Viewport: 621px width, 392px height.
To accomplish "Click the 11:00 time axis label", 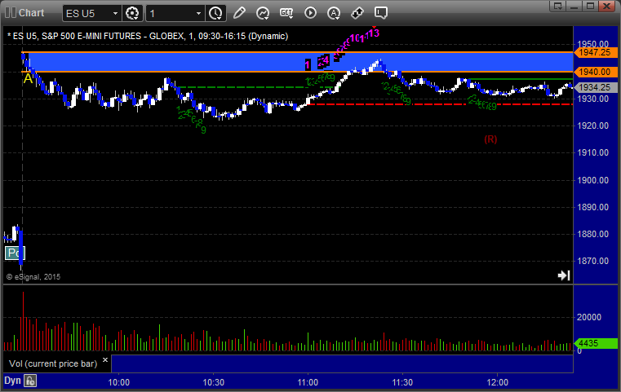I will point(308,382).
